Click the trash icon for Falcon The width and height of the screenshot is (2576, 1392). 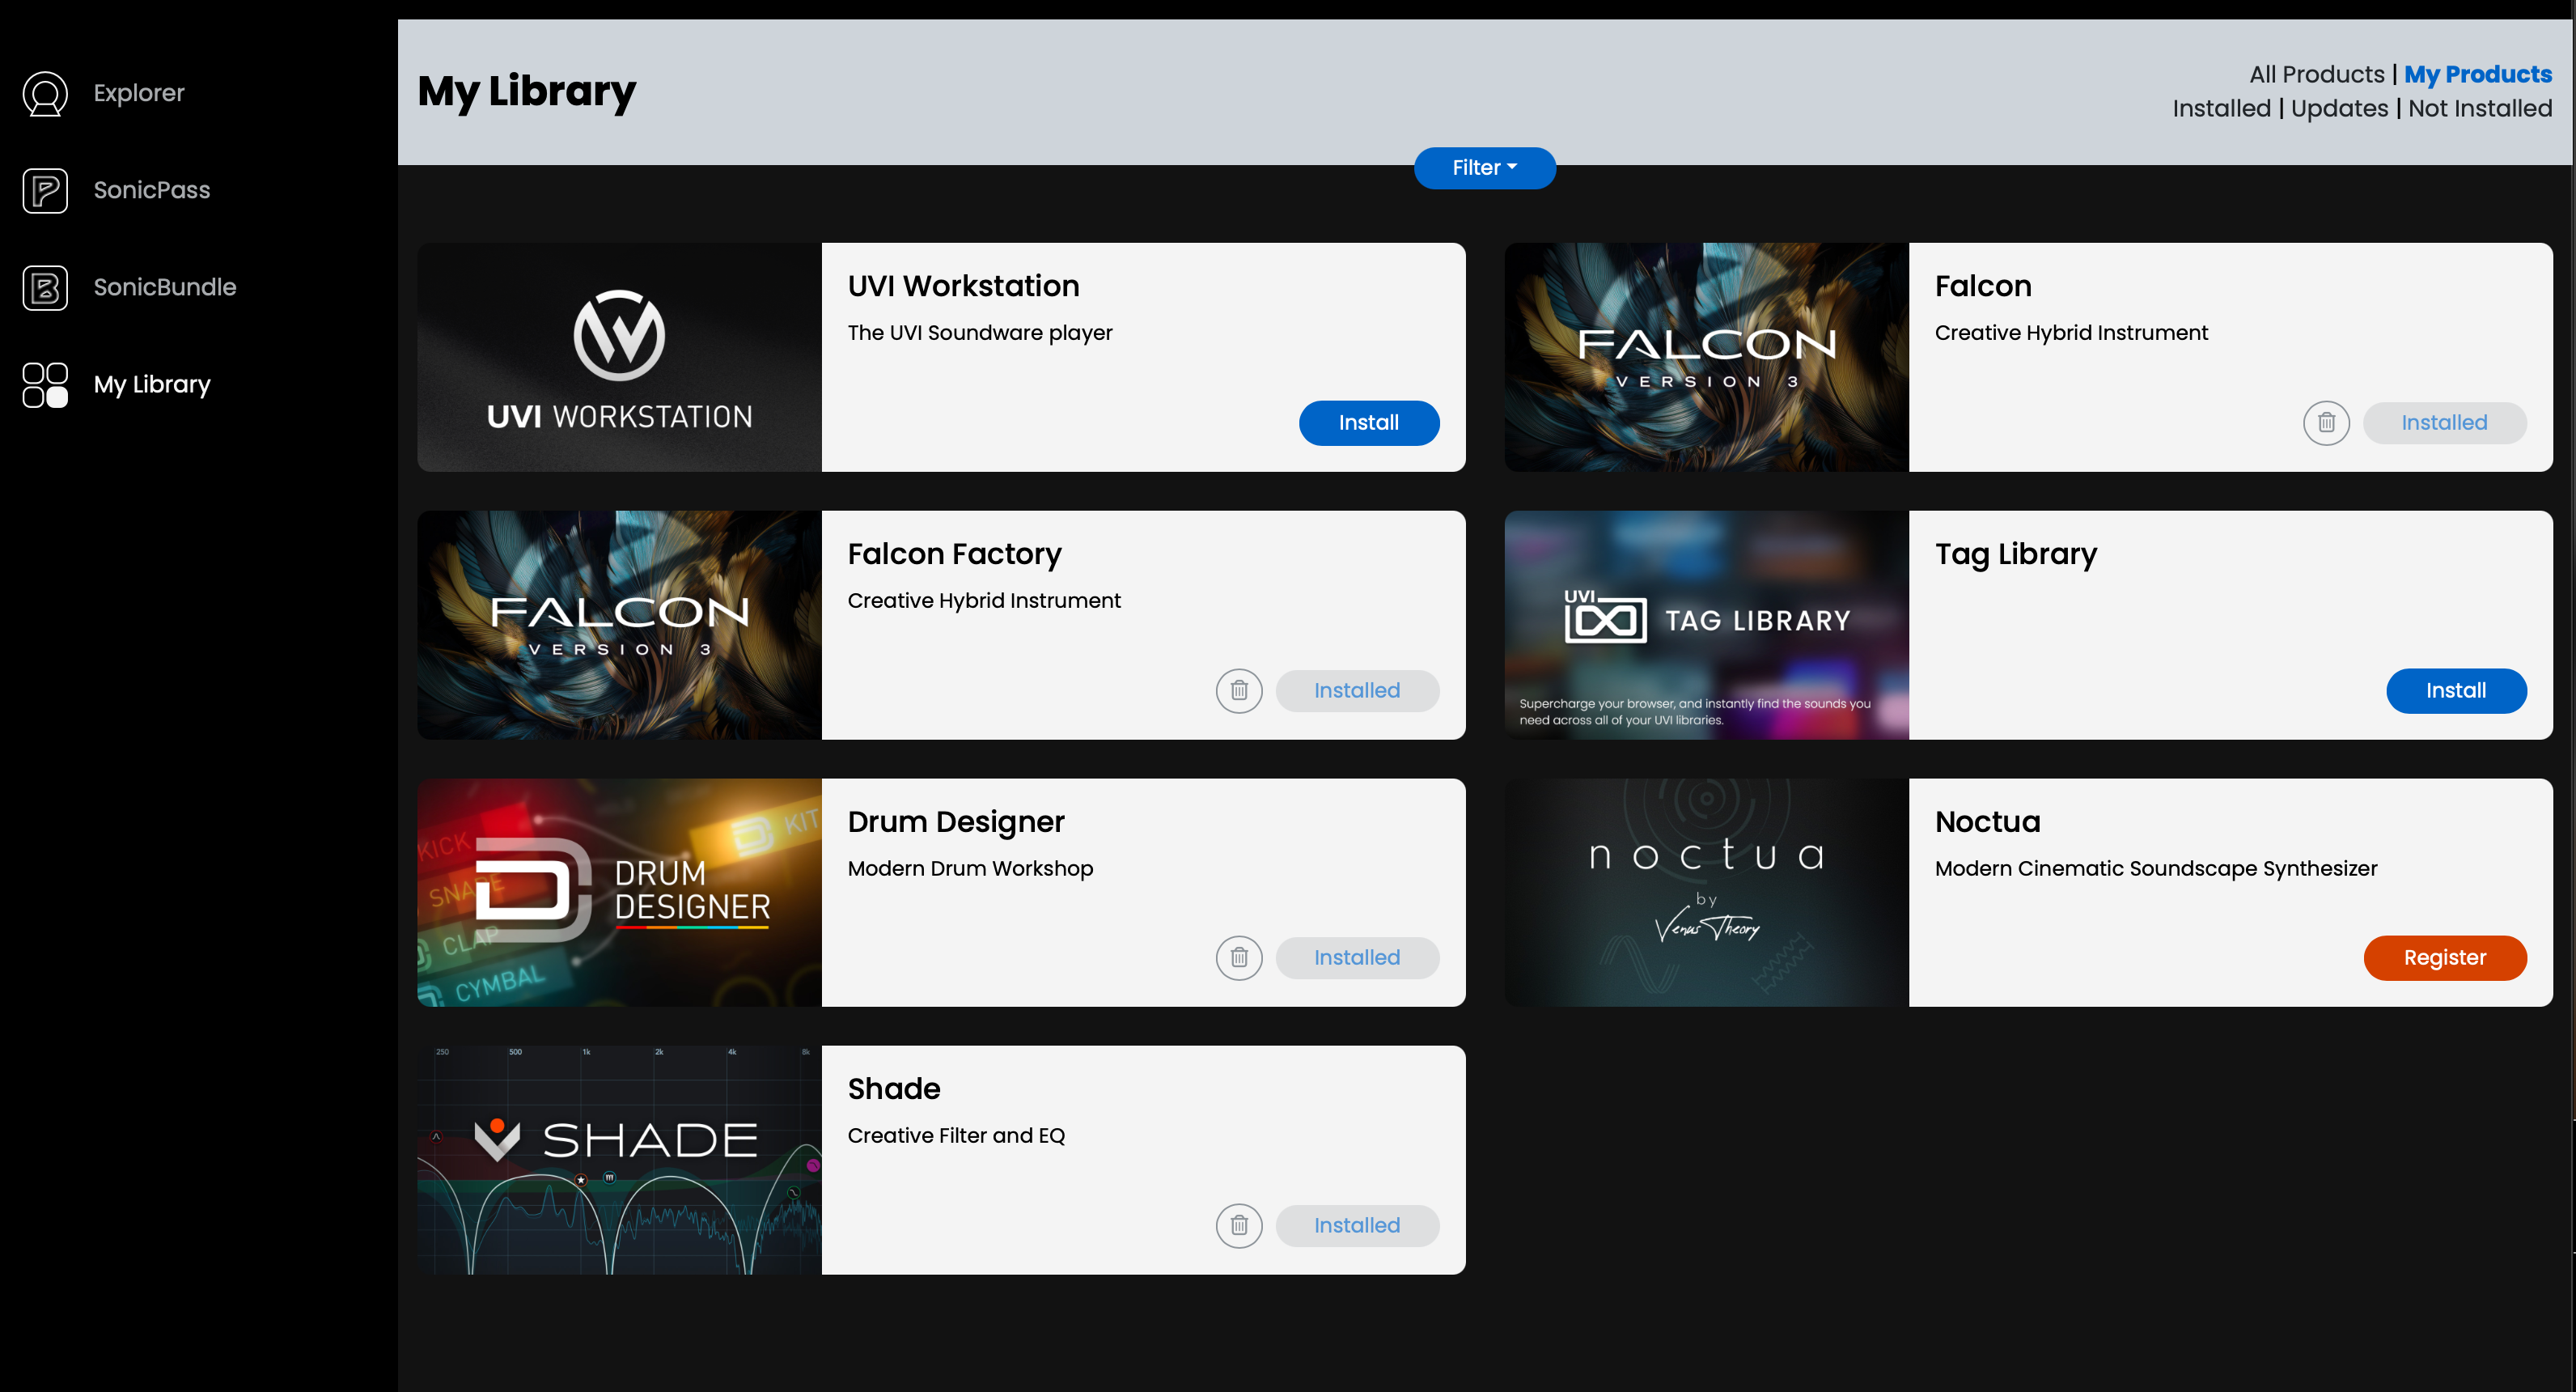[2326, 423]
